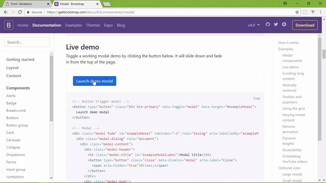Open Badge component docs
The width and height of the screenshot is (326, 183).
coord(11,103)
